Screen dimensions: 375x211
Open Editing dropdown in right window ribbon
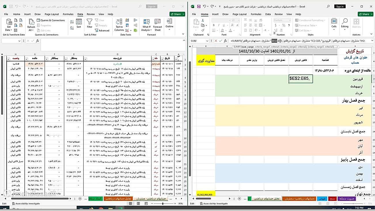click(x=345, y=24)
